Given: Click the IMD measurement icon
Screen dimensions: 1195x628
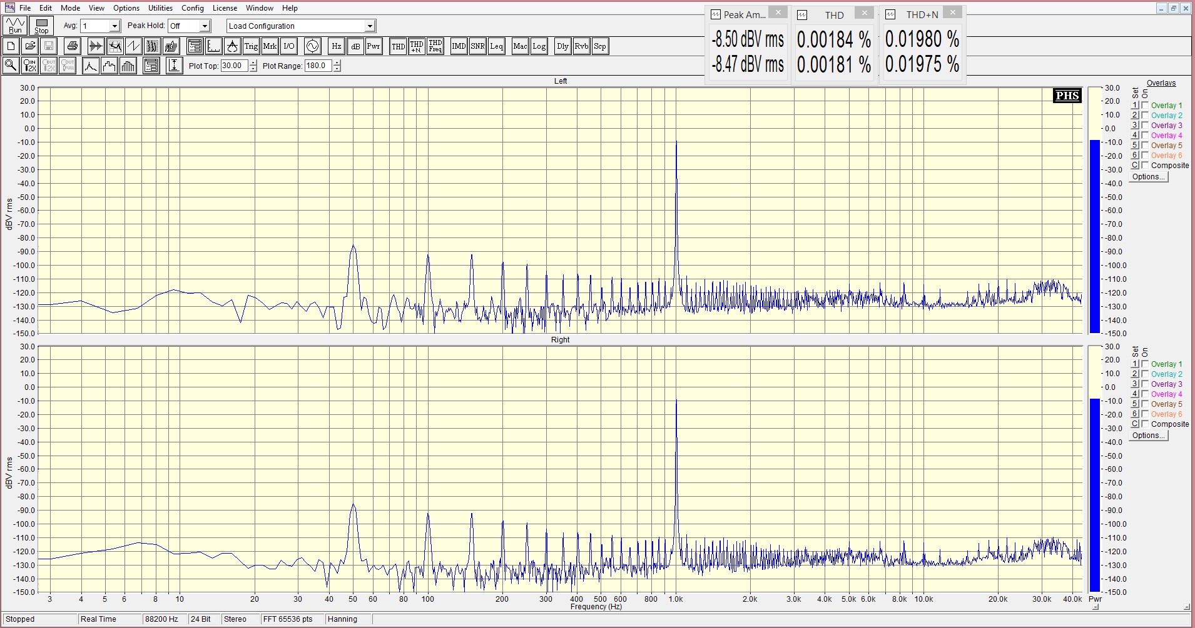Looking at the screenshot, I should tap(459, 46).
